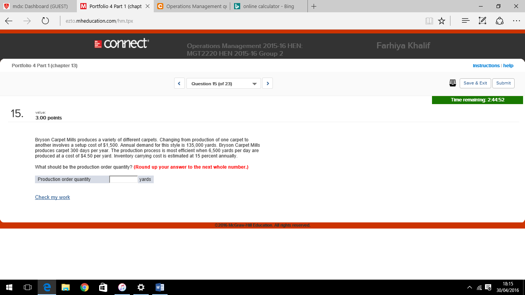Close the Portfolio 4 Part 1 tab

tap(147, 6)
